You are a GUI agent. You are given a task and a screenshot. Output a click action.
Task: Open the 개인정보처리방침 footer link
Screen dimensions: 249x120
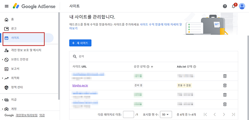click(x=27, y=115)
